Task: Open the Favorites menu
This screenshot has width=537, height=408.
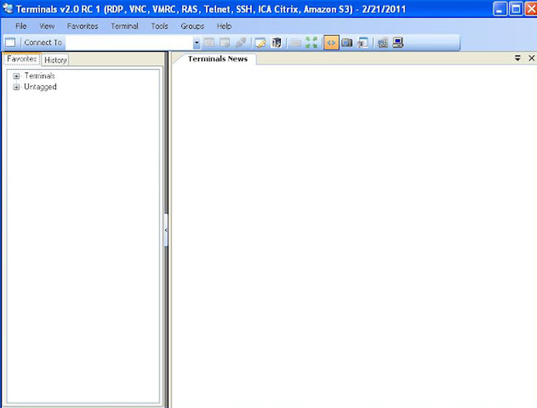Action: 83,26
